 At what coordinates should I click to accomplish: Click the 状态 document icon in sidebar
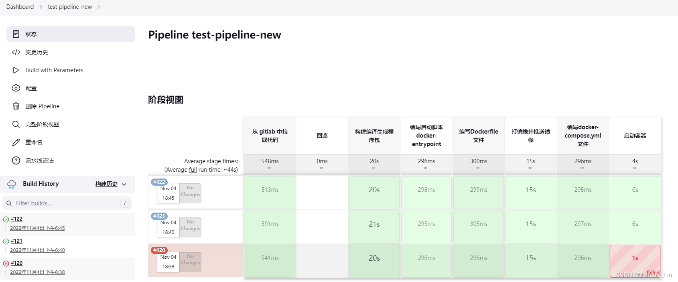(x=16, y=34)
